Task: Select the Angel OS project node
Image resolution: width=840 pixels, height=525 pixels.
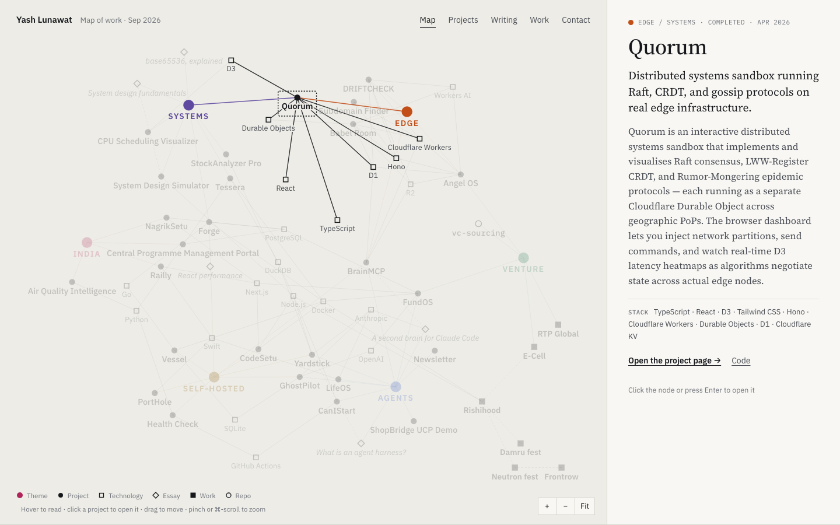Action: pyautogui.click(x=461, y=174)
